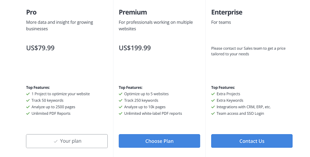This screenshot has height=157, width=310.
Task: Click the 'Your plan' button under Pro
Action: click(67, 141)
